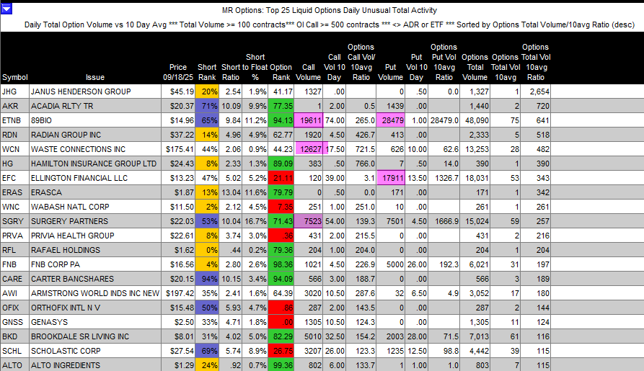Sort by the Issue column header

tap(94, 77)
